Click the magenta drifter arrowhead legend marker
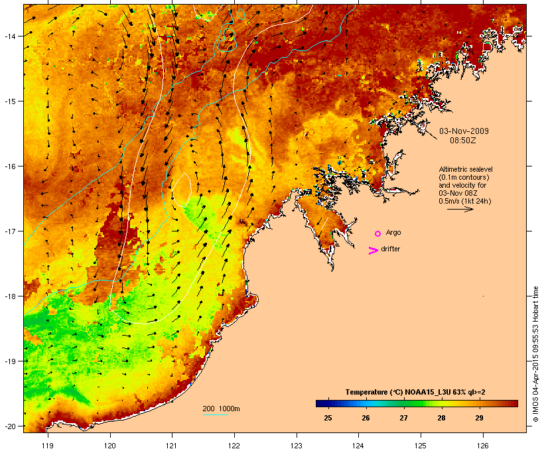The image size is (544, 451). [373, 251]
